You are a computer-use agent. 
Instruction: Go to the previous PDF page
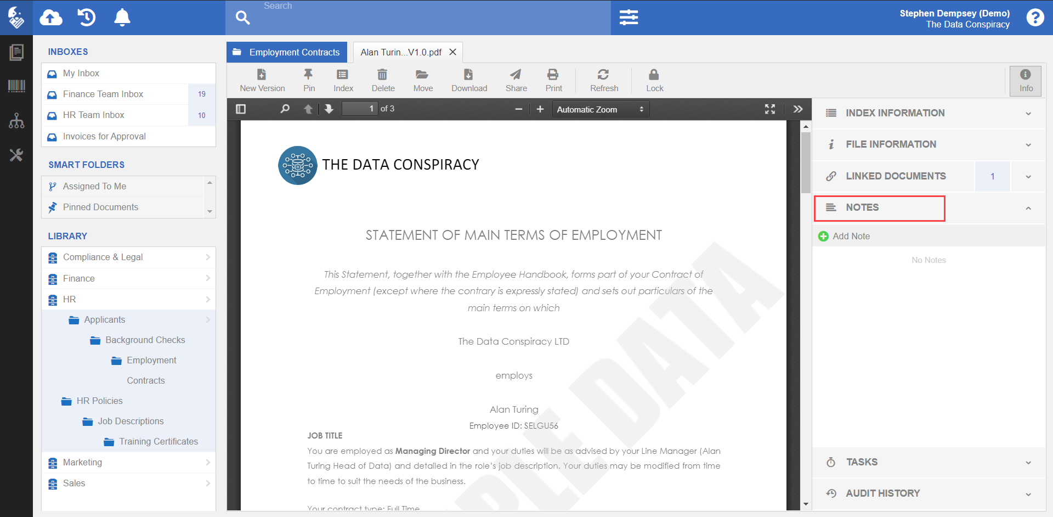308,109
